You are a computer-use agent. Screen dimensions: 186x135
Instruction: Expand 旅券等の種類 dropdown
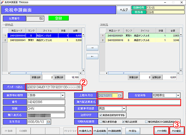[63, 95]
